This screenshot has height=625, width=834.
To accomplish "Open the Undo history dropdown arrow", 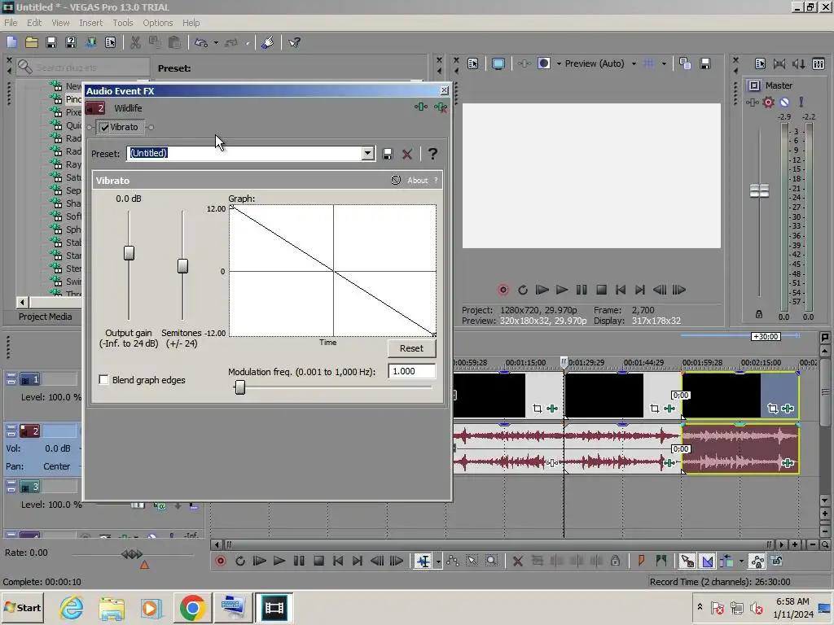I will [x=216, y=42].
